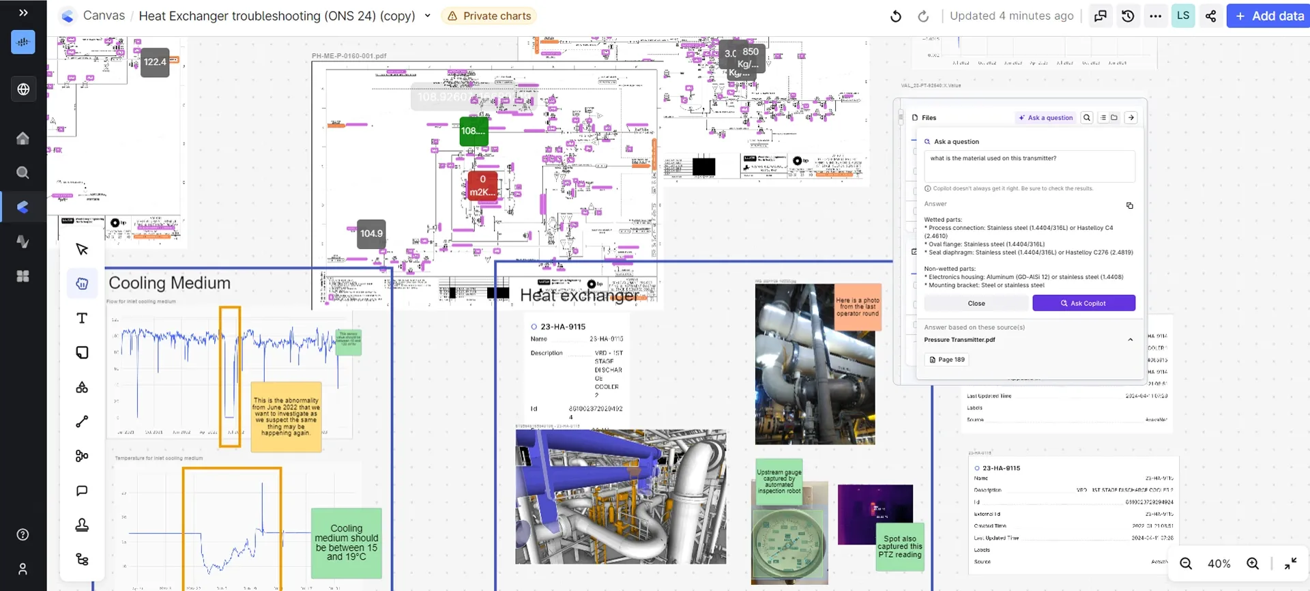
Task: Close the Ask a question dialog
Action: (x=976, y=303)
